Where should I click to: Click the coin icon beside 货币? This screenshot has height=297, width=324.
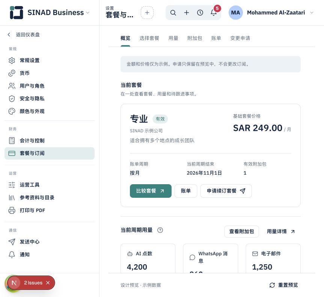click(12, 73)
